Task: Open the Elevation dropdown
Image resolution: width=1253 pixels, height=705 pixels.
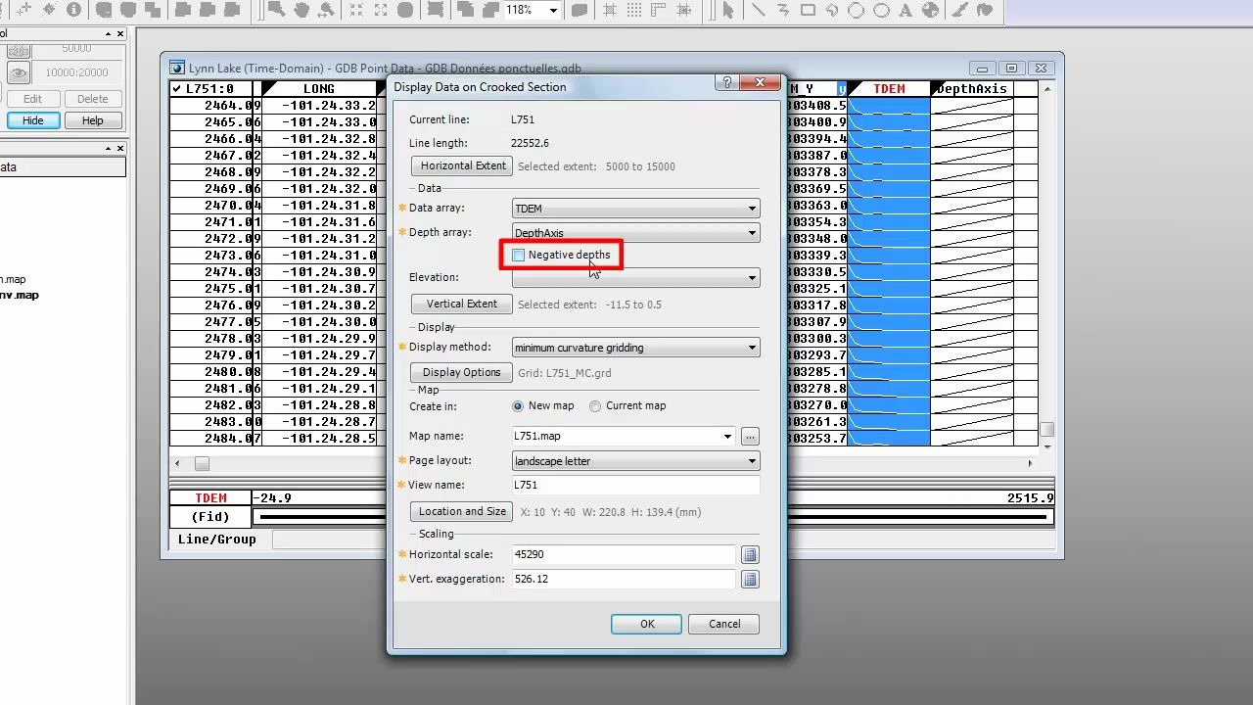Action: 636,278
